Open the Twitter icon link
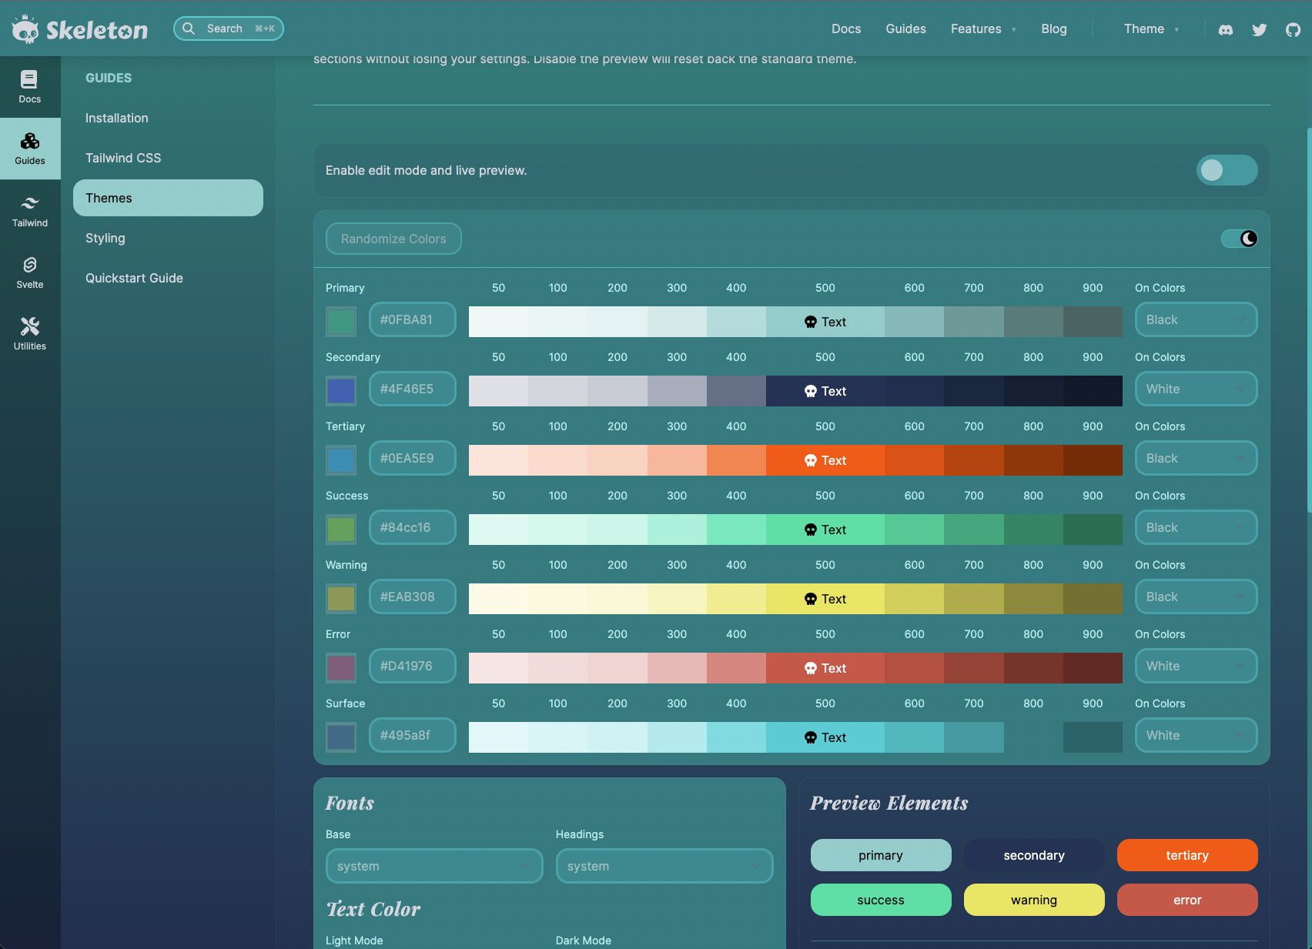 tap(1260, 29)
